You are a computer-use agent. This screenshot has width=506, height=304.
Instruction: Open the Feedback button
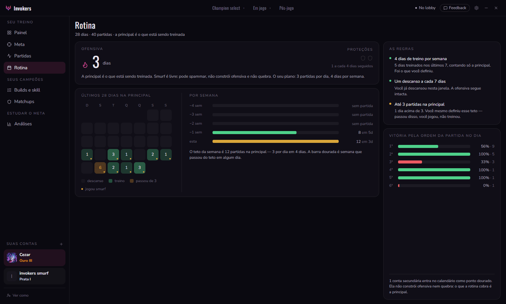click(x=455, y=8)
